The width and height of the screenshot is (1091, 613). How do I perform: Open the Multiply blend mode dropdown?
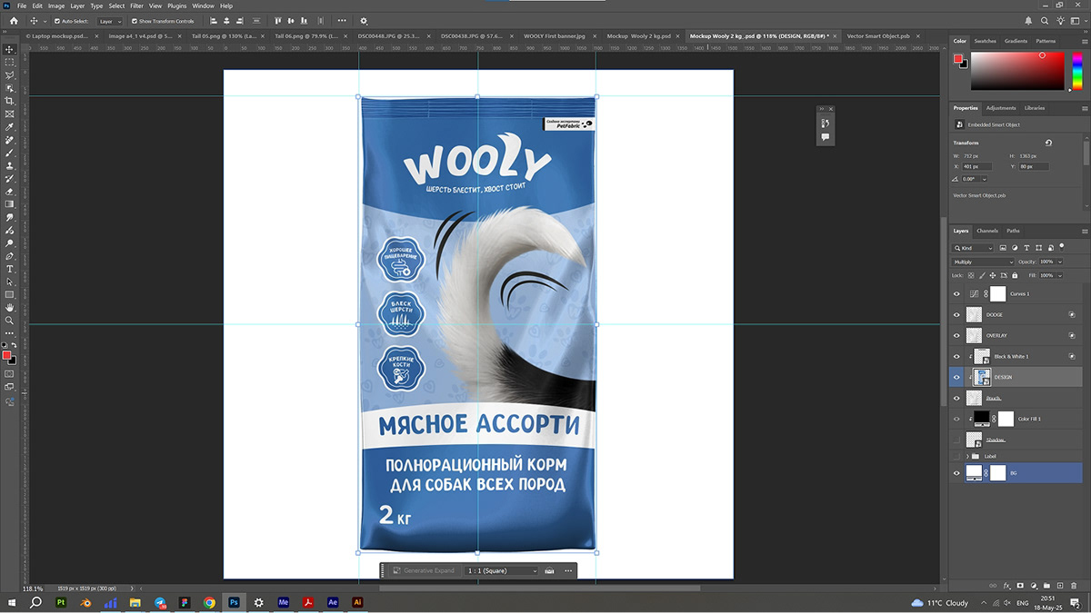tap(982, 262)
